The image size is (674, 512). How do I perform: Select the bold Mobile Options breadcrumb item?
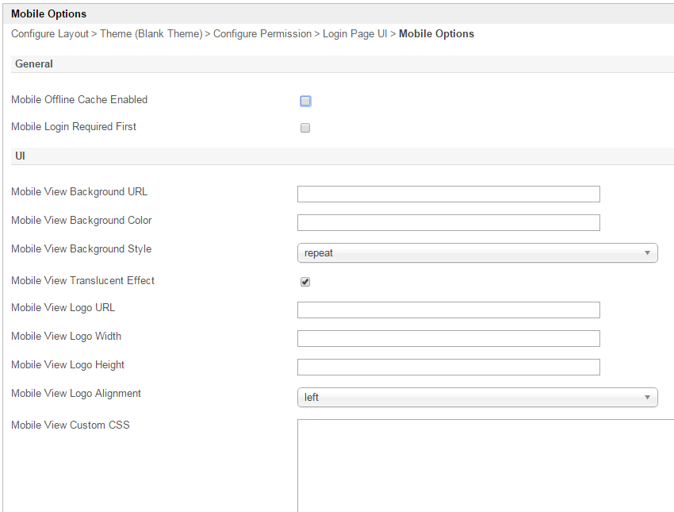point(436,34)
